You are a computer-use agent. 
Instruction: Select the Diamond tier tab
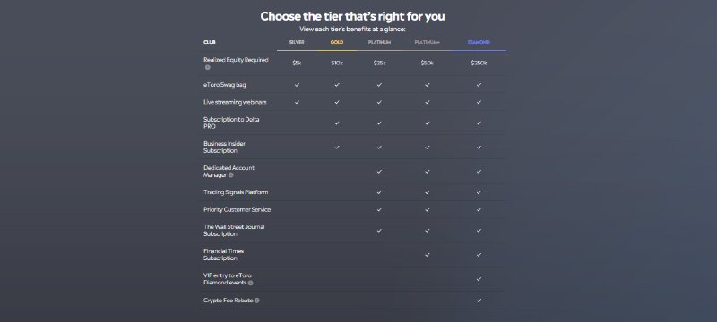click(x=479, y=42)
